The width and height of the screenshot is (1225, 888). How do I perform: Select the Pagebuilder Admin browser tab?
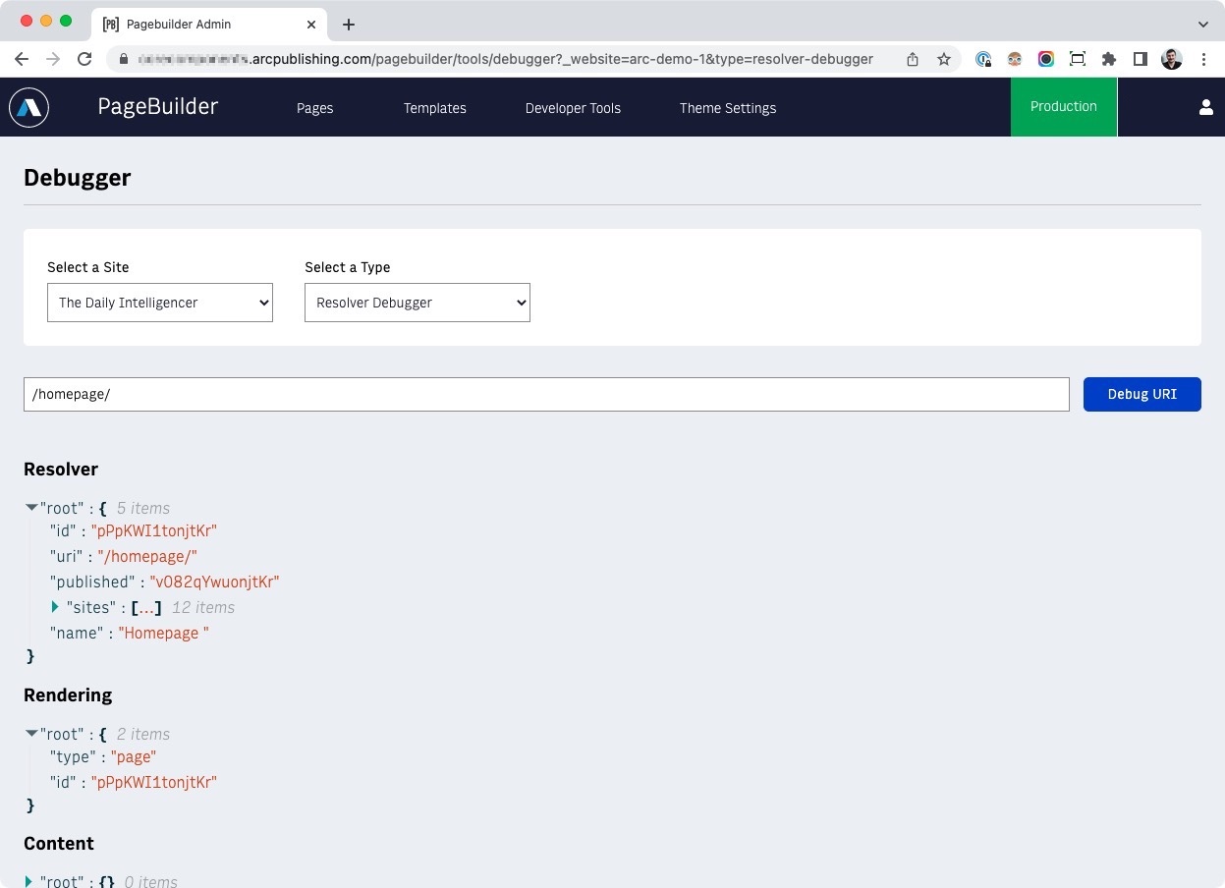pyautogui.click(x=208, y=25)
